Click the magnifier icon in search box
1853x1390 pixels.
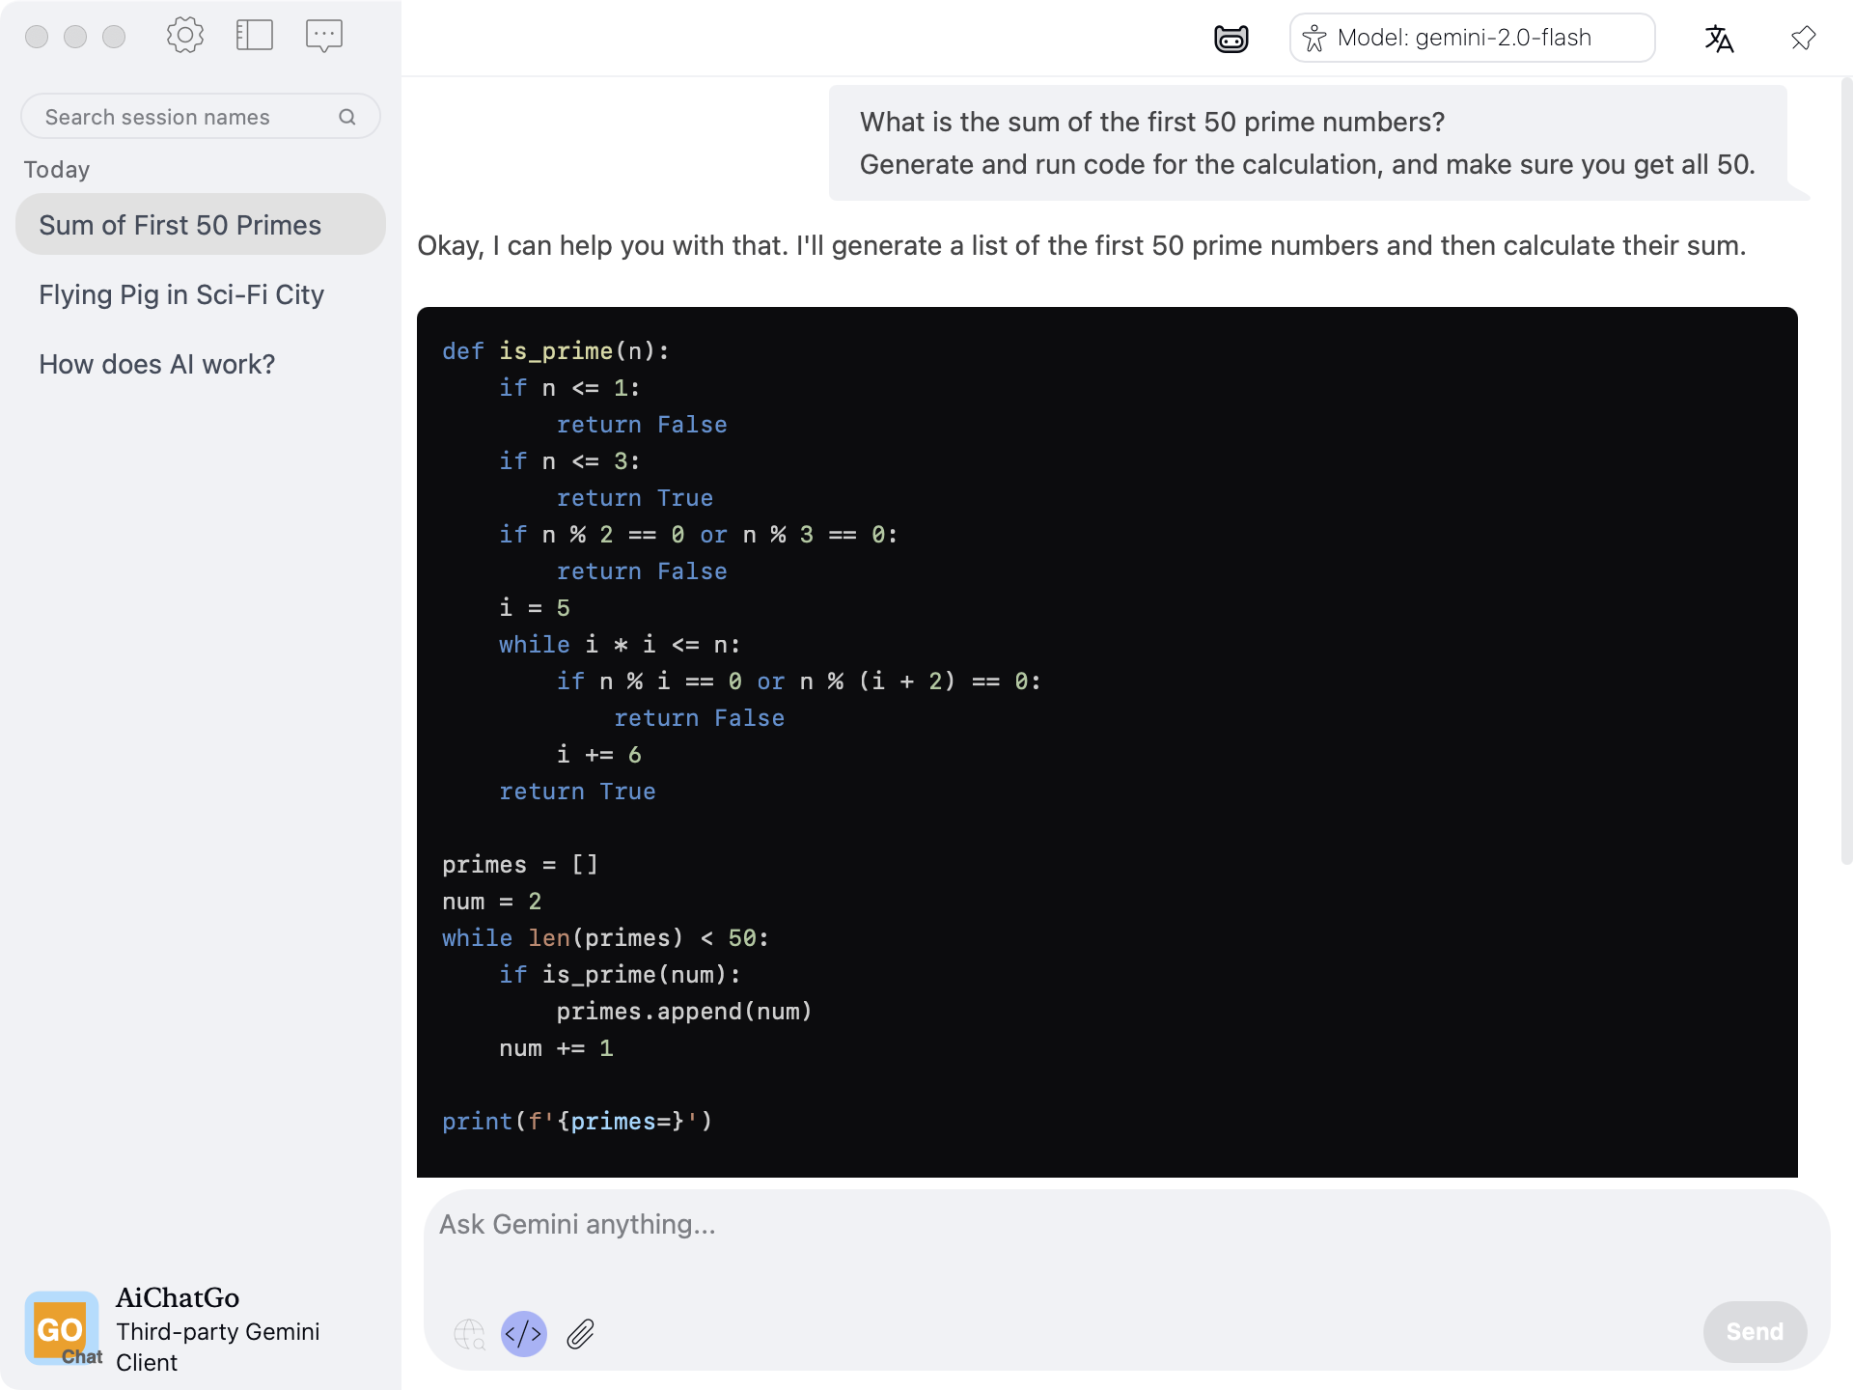click(x=347, y=117)
